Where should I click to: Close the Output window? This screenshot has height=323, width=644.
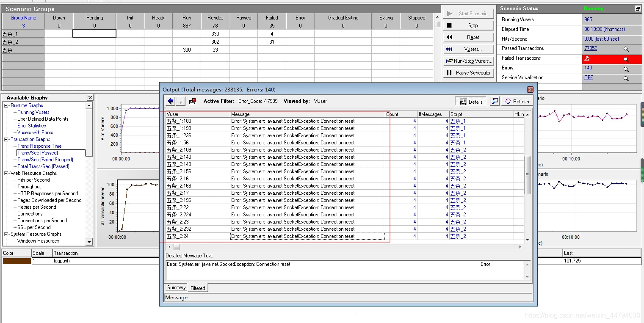(530, 90)
